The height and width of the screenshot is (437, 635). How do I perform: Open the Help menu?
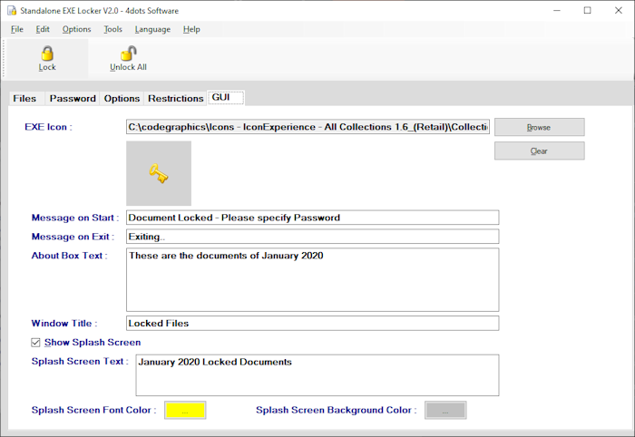coord(191,29)
